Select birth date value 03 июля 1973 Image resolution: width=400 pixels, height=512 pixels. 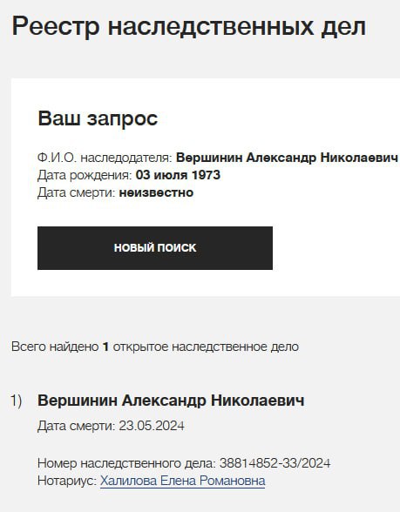click(178, 175)
